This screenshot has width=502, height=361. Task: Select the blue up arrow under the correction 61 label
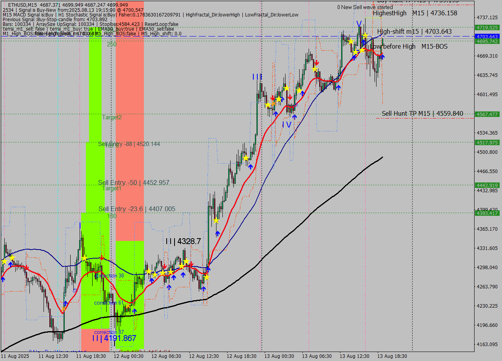pos(135,311)
